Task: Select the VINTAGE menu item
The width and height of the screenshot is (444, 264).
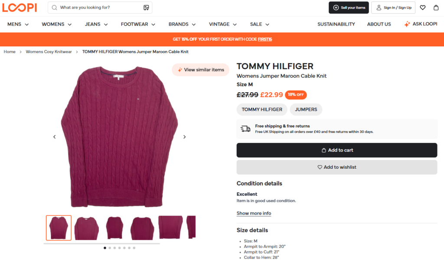Action: coord(222,24)
